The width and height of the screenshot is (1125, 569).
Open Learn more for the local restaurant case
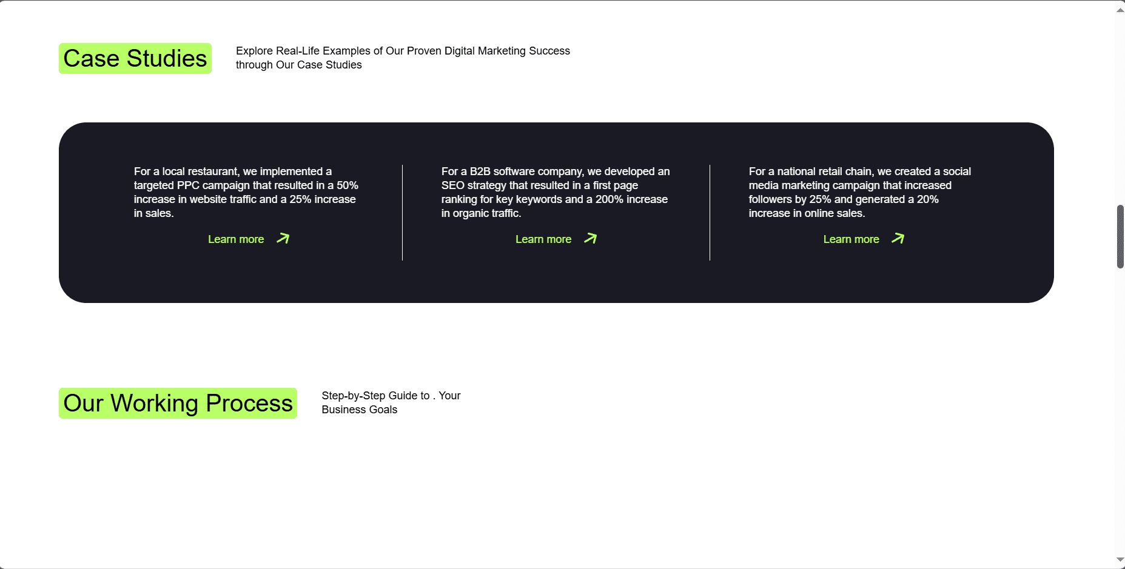coord(236,239)
